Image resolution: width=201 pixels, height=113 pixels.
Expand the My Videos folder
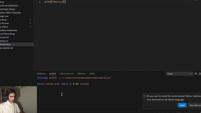click(x=17, y=27)
